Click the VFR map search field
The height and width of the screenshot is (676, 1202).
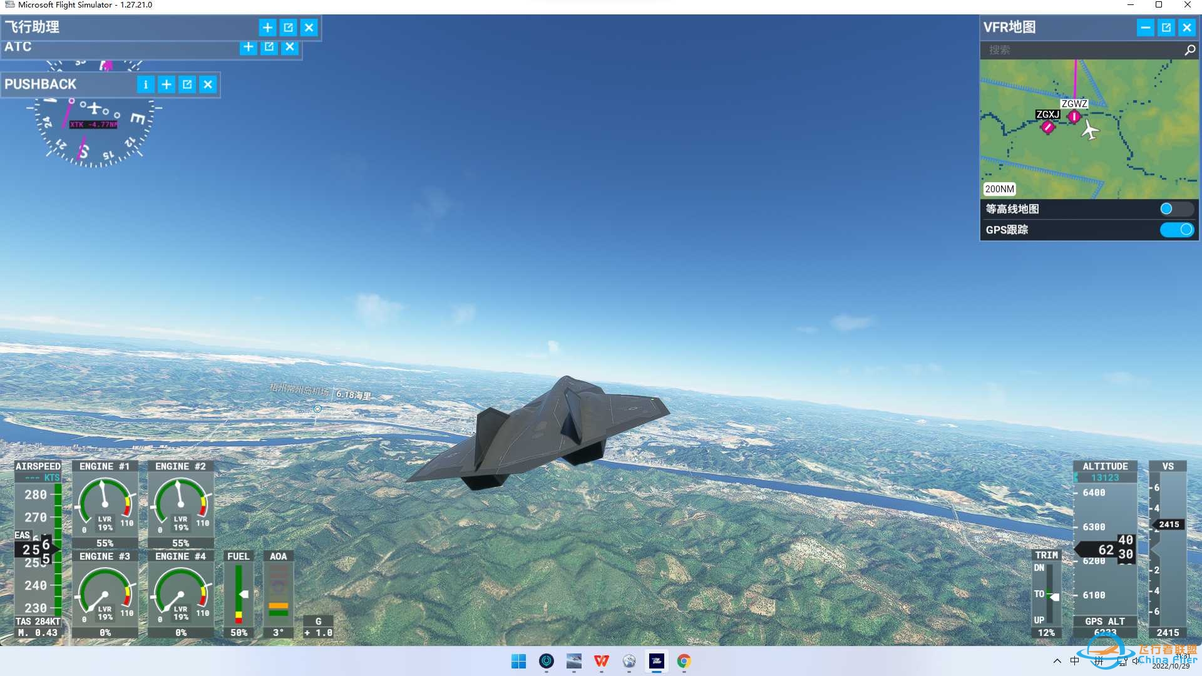pos(1081,50)
